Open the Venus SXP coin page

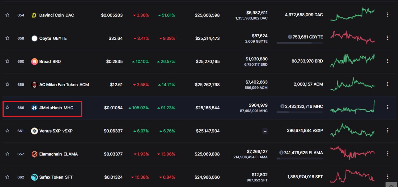[56, 131]
